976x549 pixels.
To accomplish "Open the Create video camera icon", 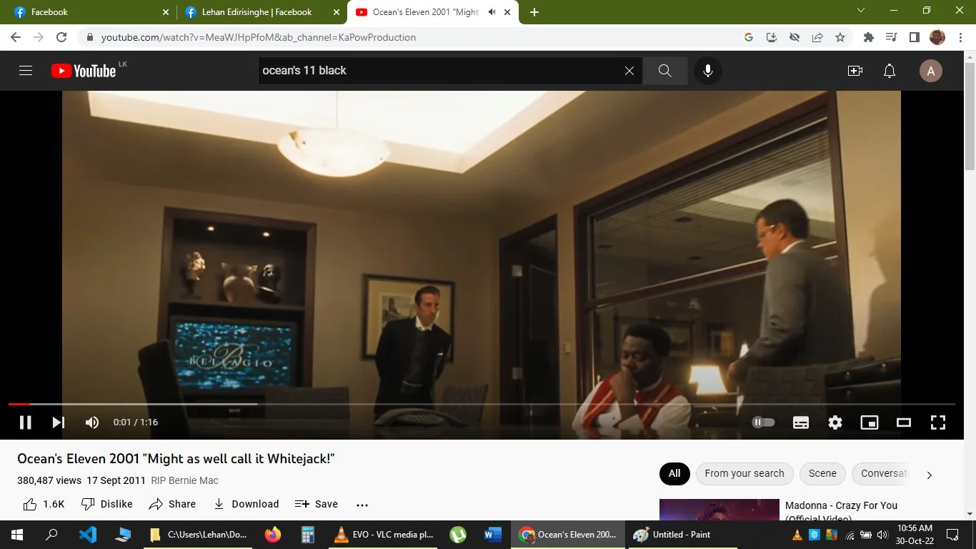I will click(855, 71).
